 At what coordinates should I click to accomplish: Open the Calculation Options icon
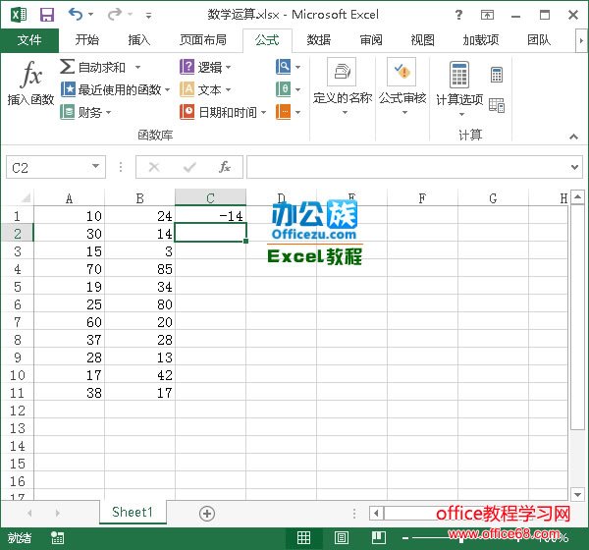[459, 74]
